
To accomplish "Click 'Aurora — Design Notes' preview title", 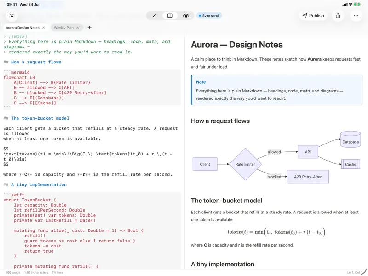I will tap(237, 45).
